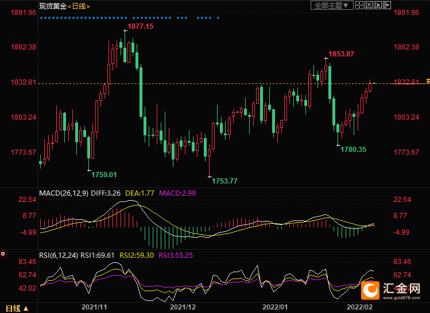This screenshot has width=430, height=313.
Task: Click the 2021/12 date axis marker
Action: (183, 307)
